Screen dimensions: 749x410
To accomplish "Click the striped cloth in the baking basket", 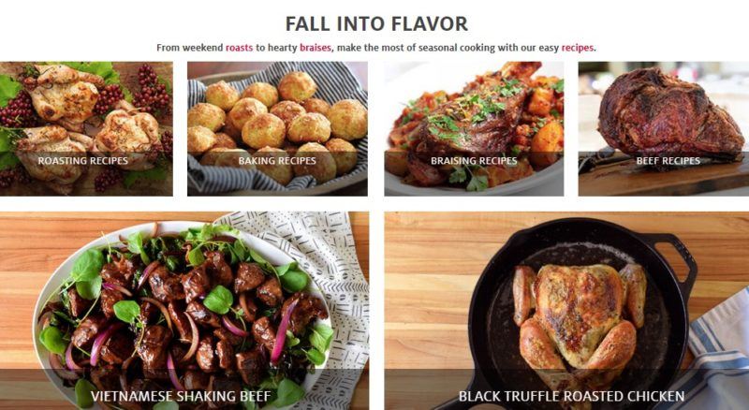I will pyautogui.click(x=225, y=178).
